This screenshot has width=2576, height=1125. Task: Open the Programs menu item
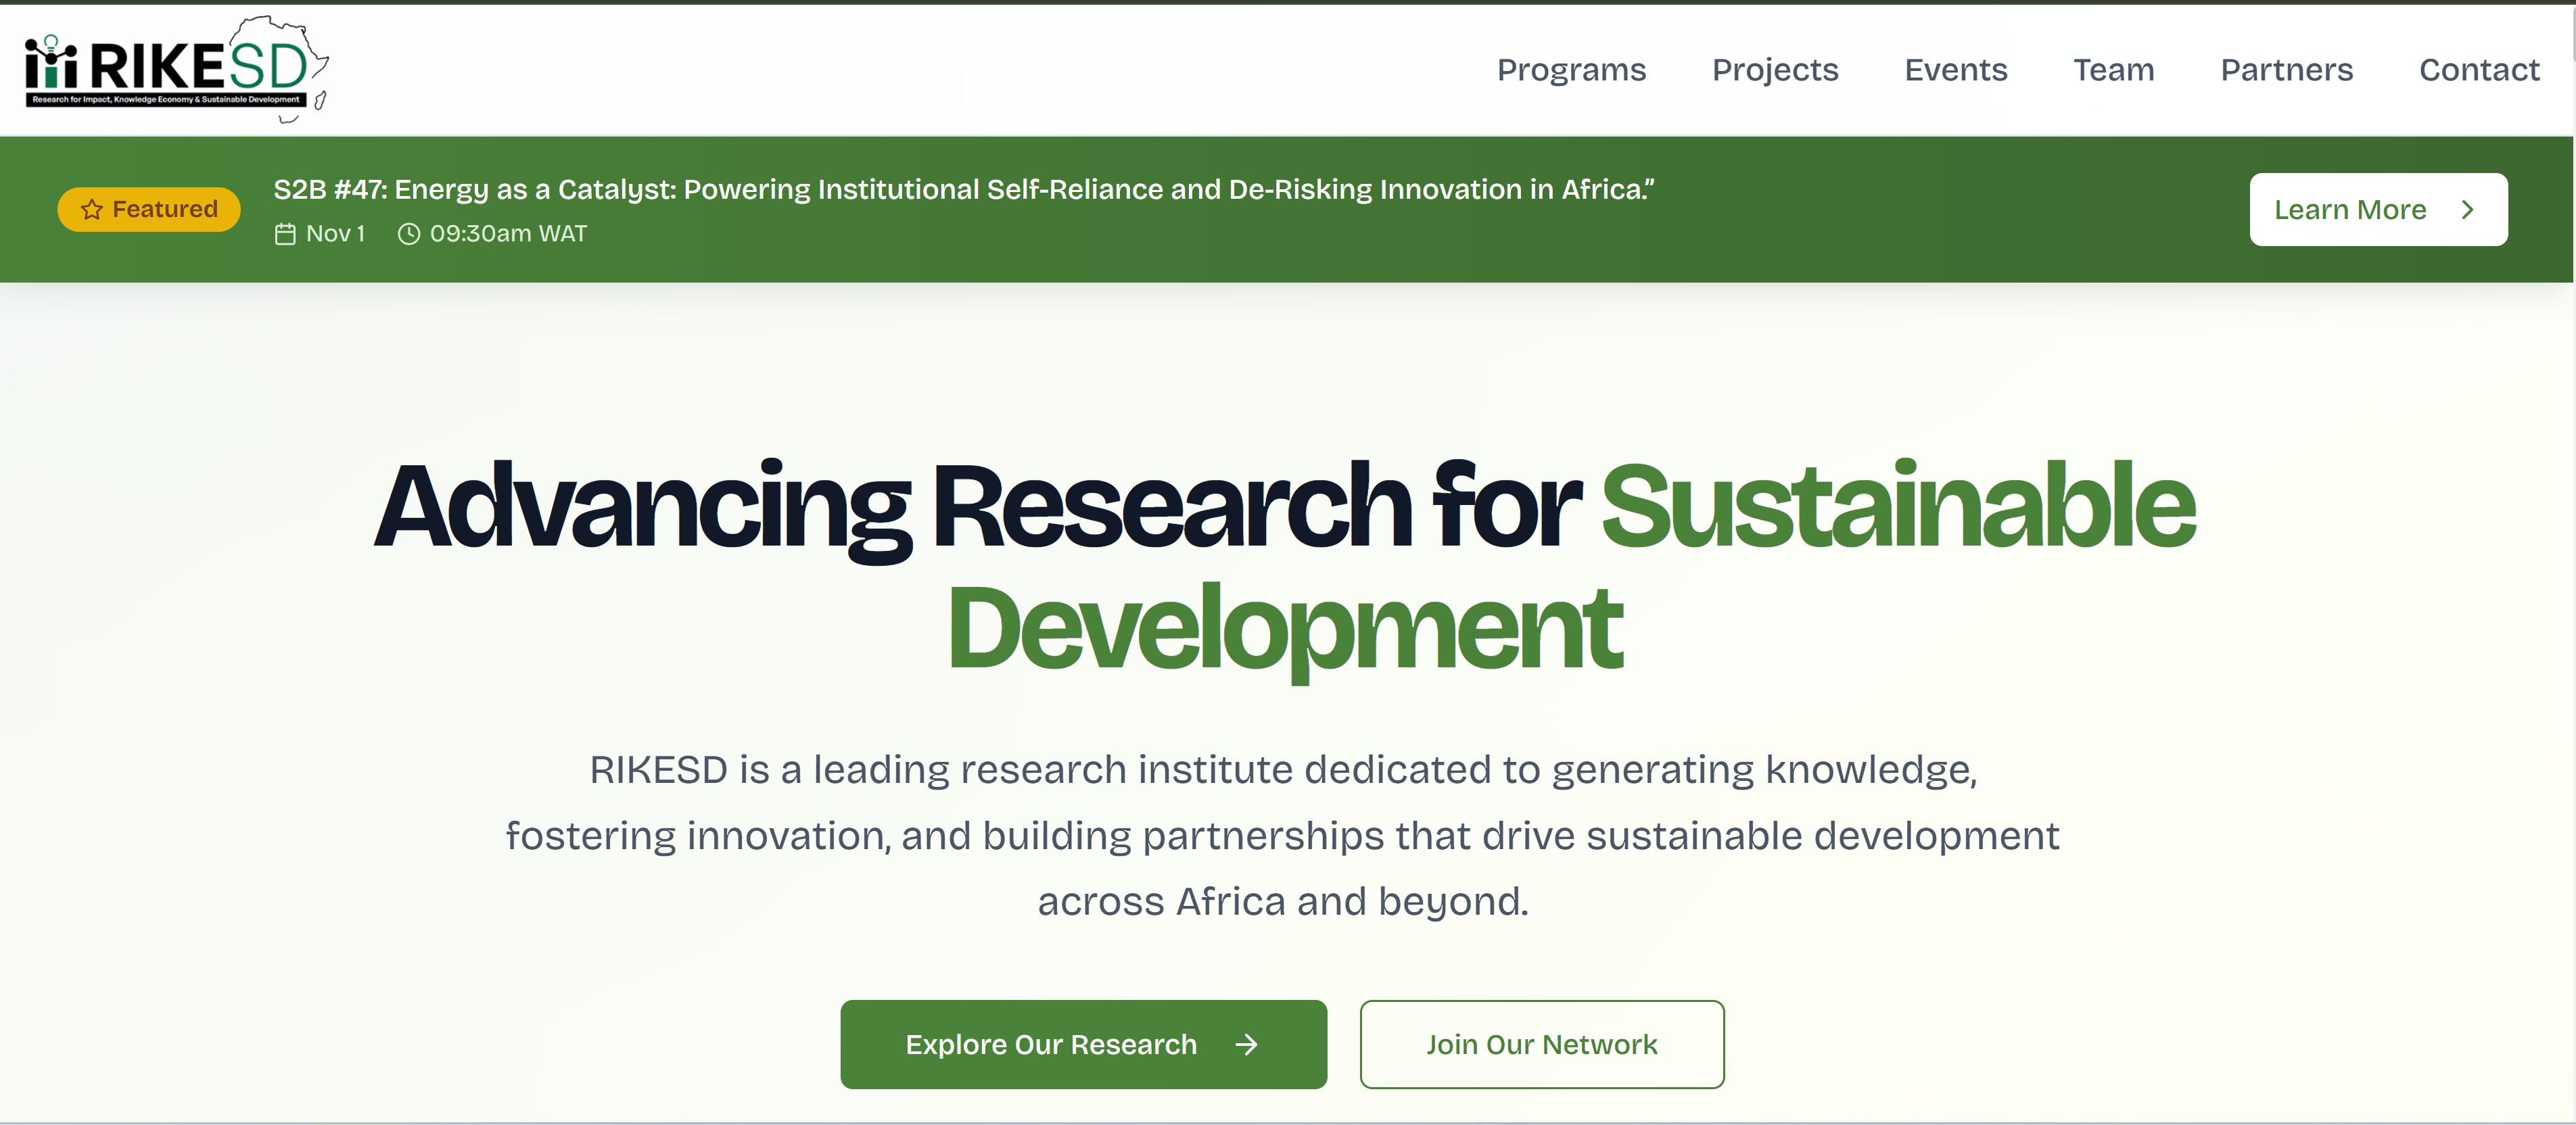click(x=1570, y=70)
